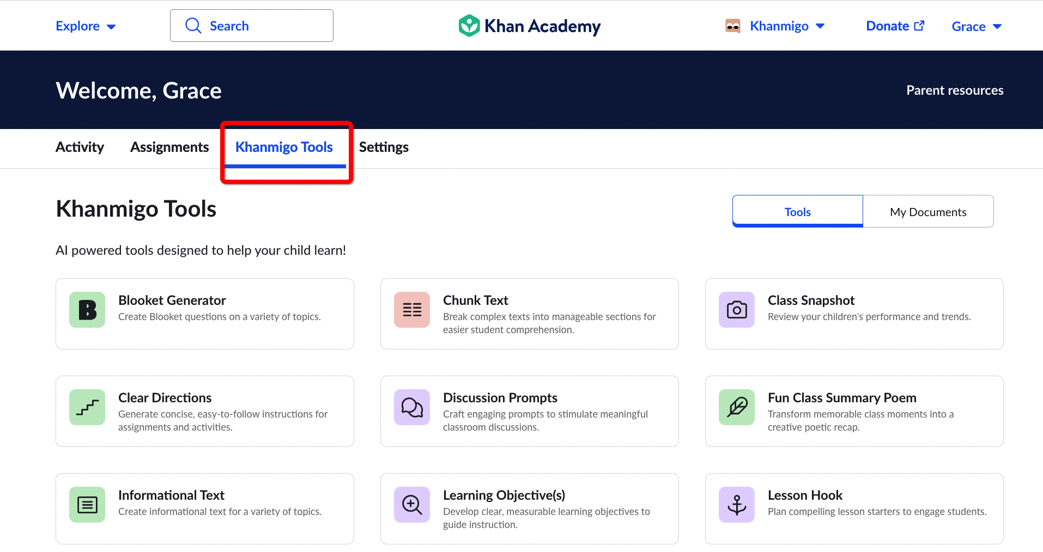
Task: Open the Discussion Prompts tool title
Action: 500,397
